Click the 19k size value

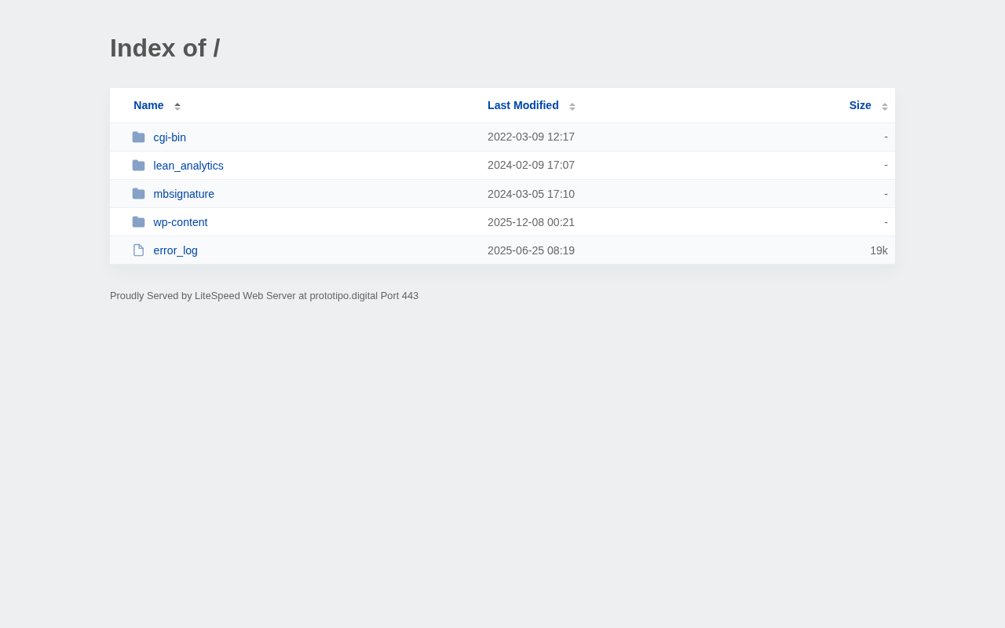[879, 250]
